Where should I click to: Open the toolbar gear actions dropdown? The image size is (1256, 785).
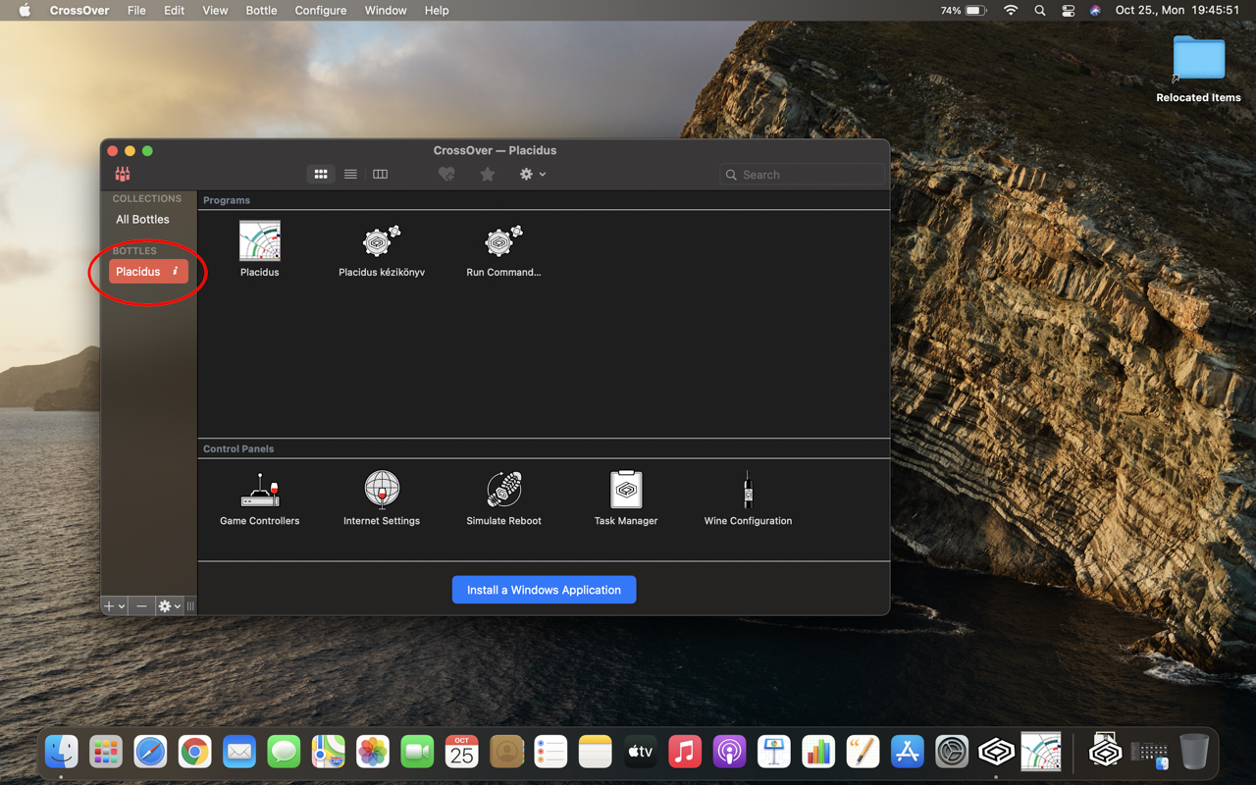click(532, 175)
